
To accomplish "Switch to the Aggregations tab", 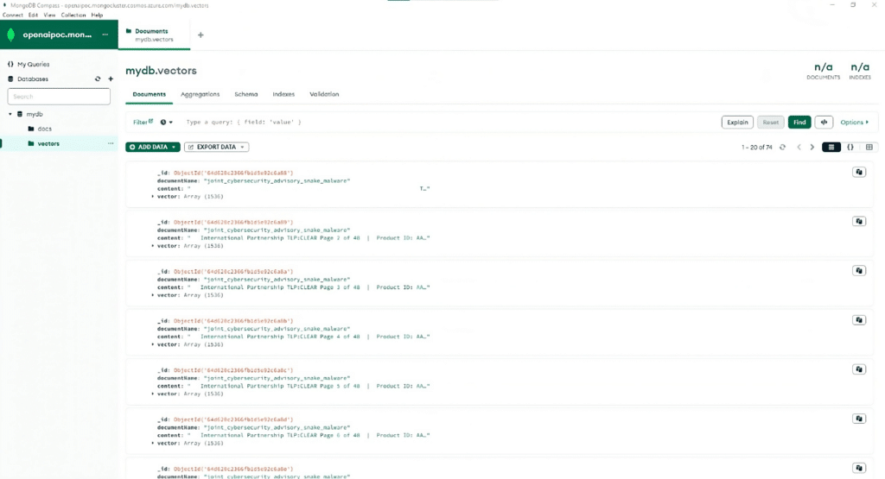I will 200,94.
